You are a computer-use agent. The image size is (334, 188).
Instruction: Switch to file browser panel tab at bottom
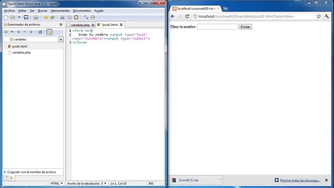(11, 178)
